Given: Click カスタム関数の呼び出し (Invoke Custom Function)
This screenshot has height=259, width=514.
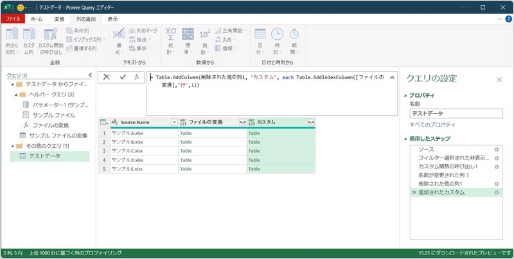Looking at the screenshot, I should coord(51,40).
